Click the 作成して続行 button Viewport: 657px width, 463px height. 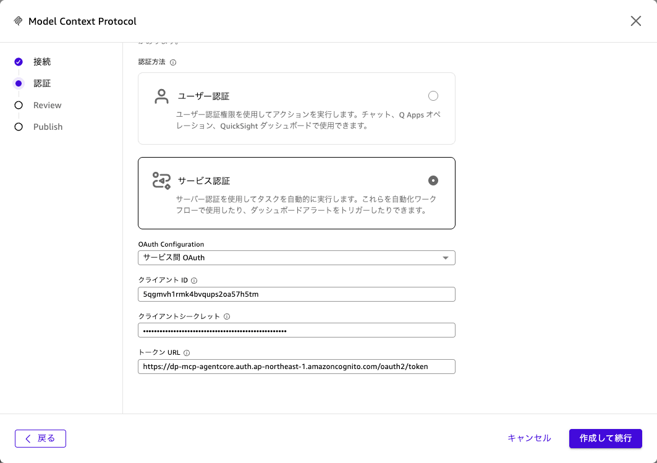pyautogui.click(x=606, y=438)
